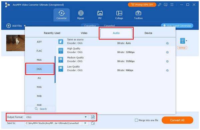Open settings gear for Same as source

167,43
